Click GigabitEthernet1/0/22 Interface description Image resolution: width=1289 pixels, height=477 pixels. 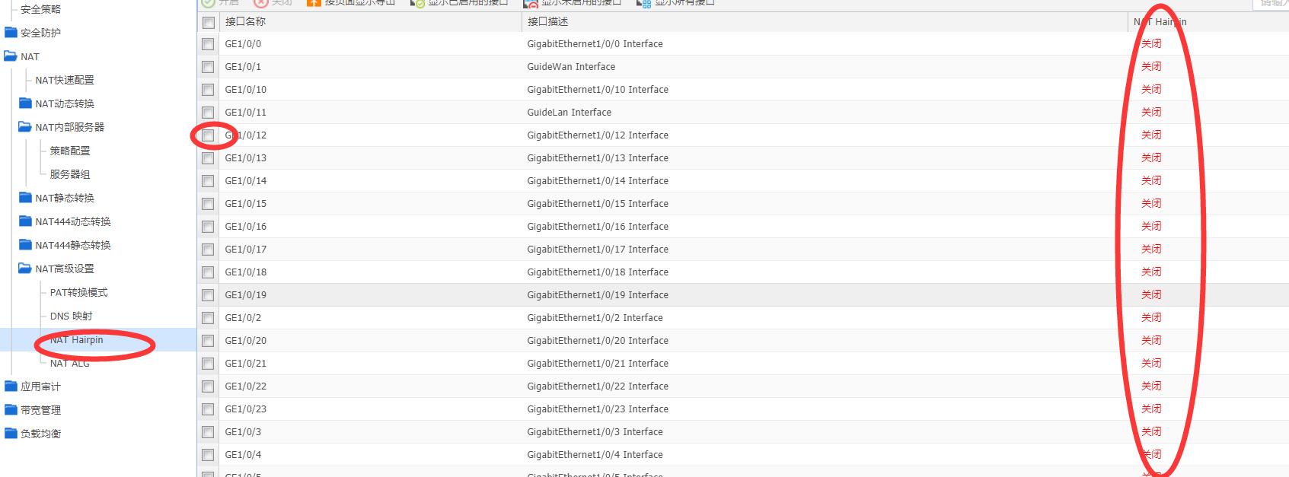[598, 386]
